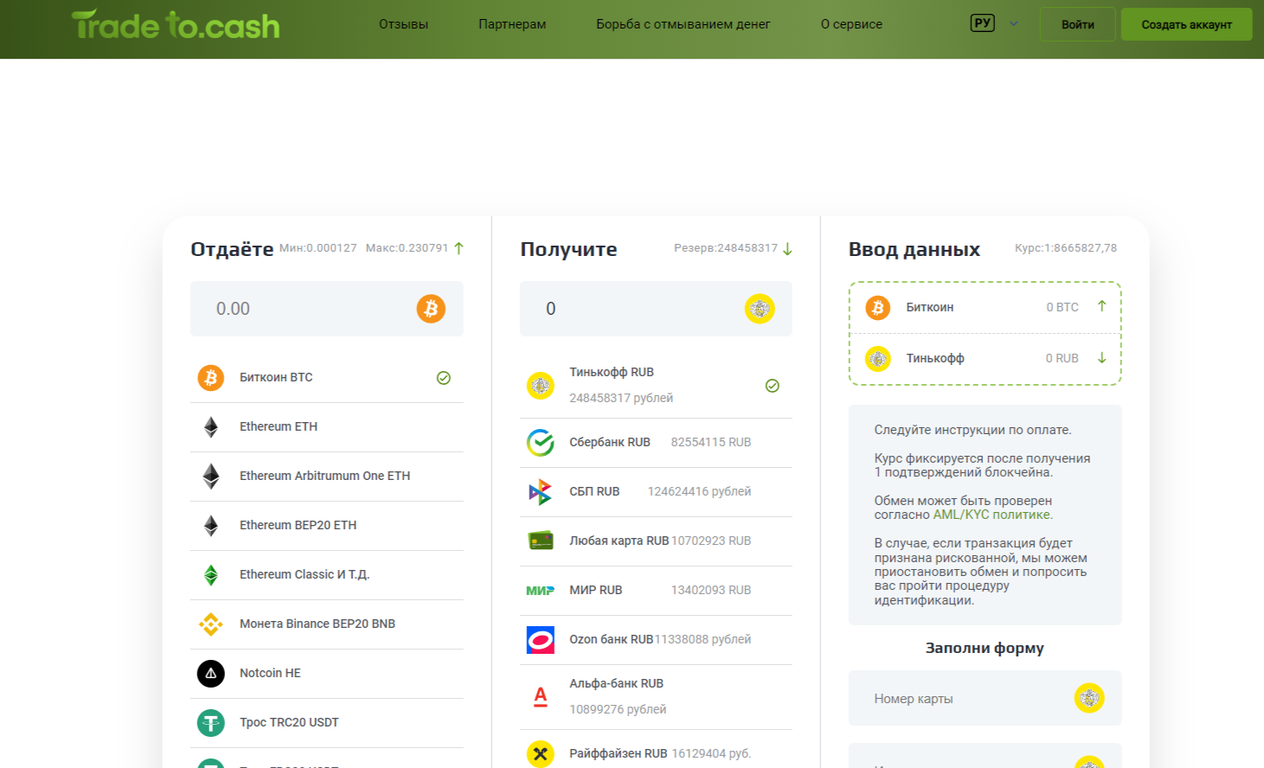The height and width of the screenshot is (768, 1264).
Task: Select Монета Binance BEP20 BNB row
Action: tap(327, 624)
